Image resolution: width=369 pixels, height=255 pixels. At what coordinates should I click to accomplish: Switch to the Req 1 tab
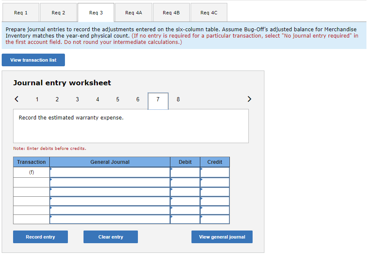[21, 12]
